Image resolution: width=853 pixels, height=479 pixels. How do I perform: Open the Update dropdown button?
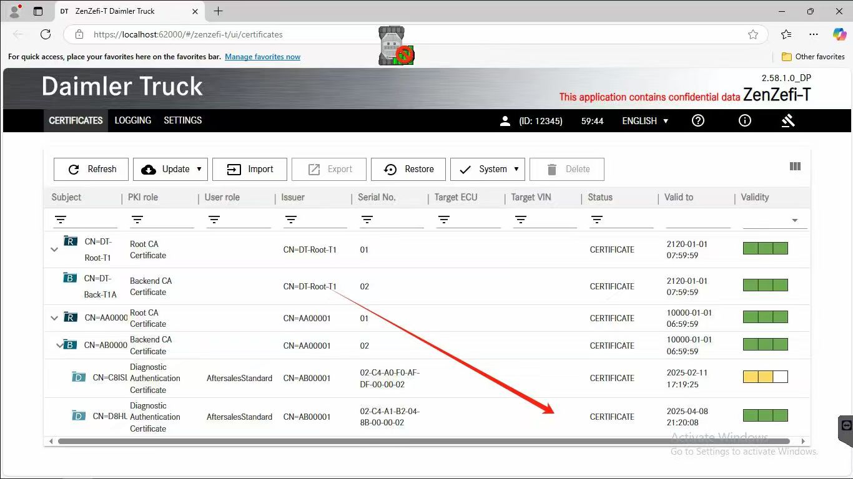(170, 169)
